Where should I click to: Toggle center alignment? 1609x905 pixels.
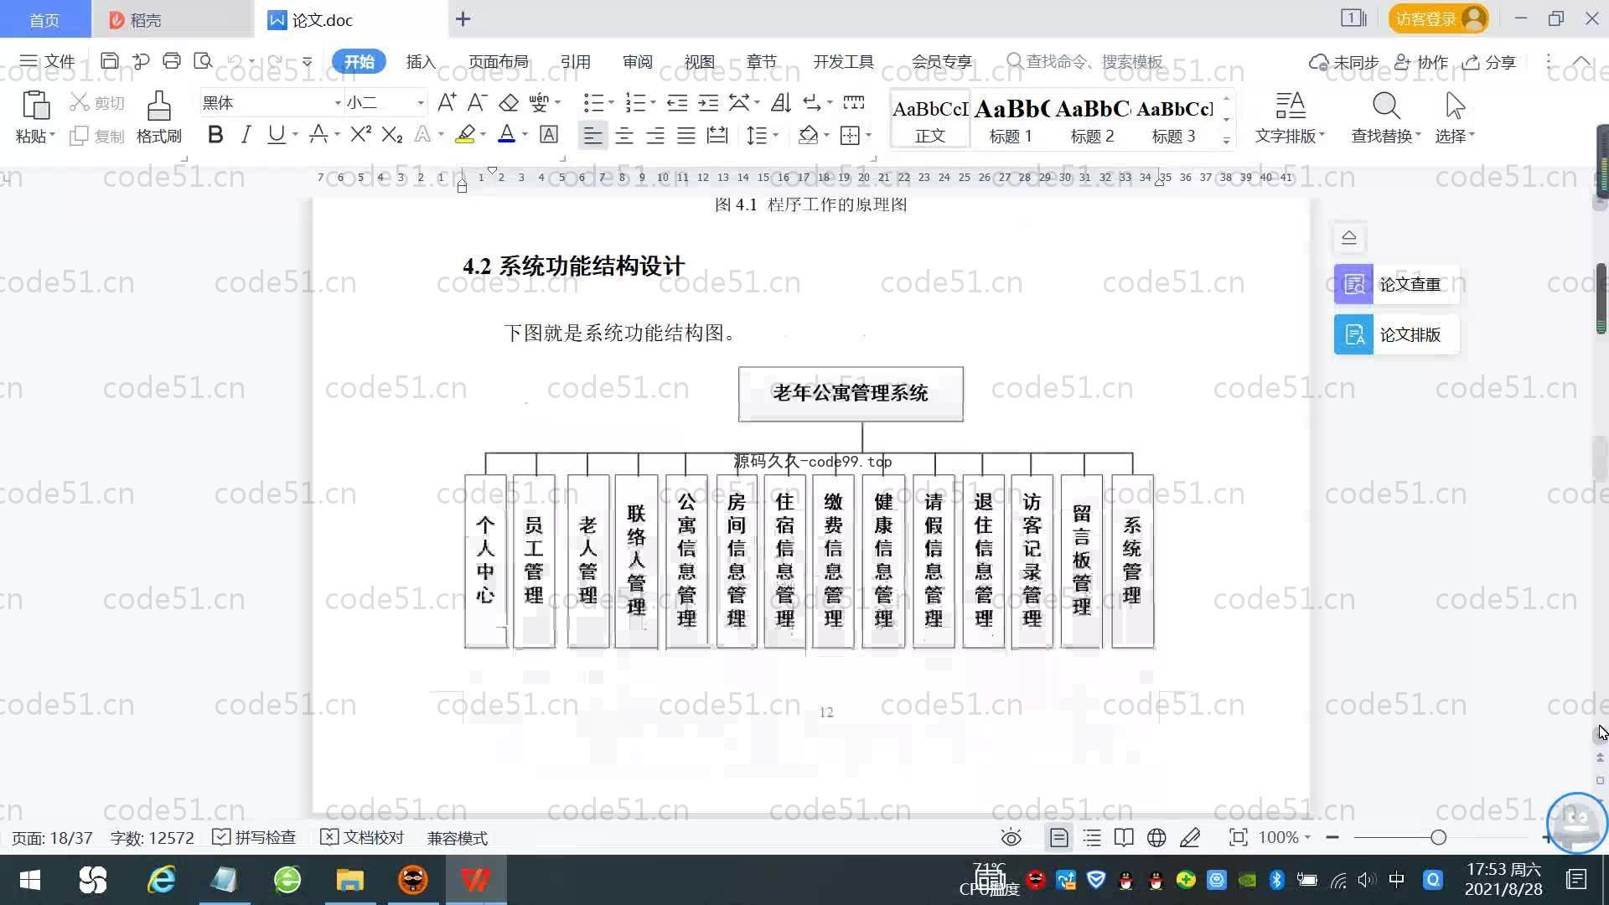pos(624,135)
